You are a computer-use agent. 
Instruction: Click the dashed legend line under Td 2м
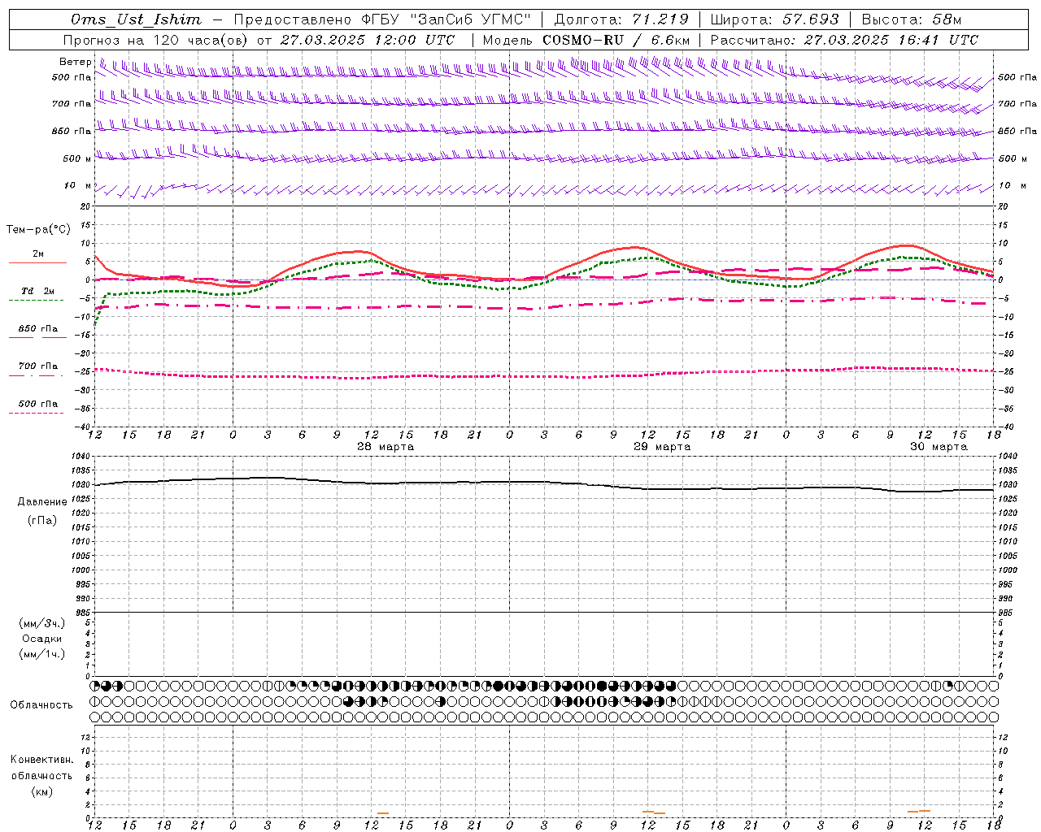pyautogui.click(x=36, y=301)
